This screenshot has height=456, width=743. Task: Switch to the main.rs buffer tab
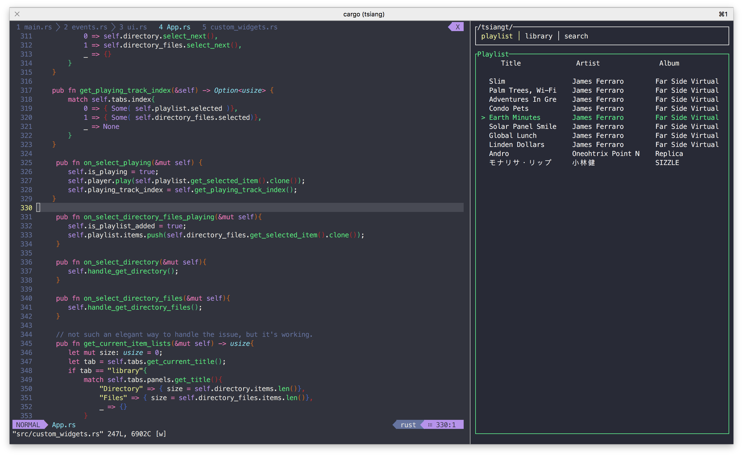click(x=34, y=27)
